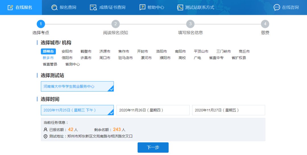Select test station 河南省大中专学生就业服务中心
The image size is (307, 155).
point(77,86)
